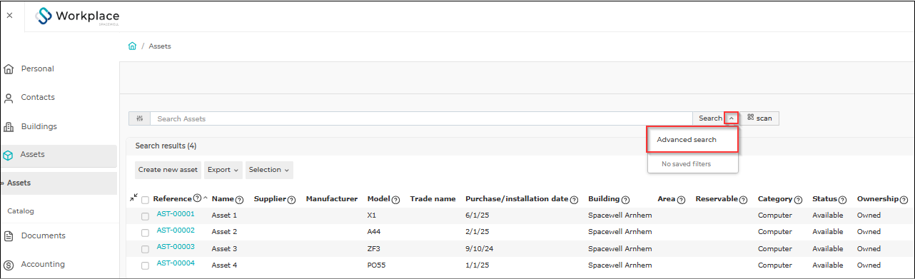Click the help icon next to Category
Viewport: 915px width, 279px height.
tap(798, 200)
